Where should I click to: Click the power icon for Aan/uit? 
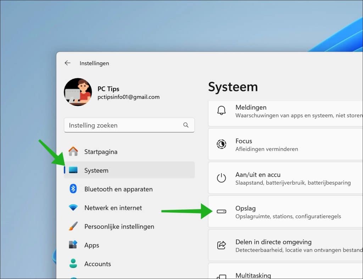coord(222,178)
